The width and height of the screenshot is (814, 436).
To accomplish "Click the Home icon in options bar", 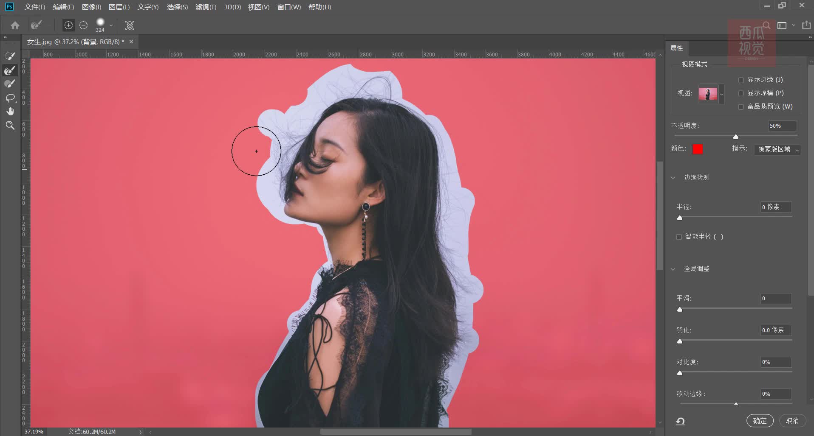I will pyautogui.click(x=15, y=25).
